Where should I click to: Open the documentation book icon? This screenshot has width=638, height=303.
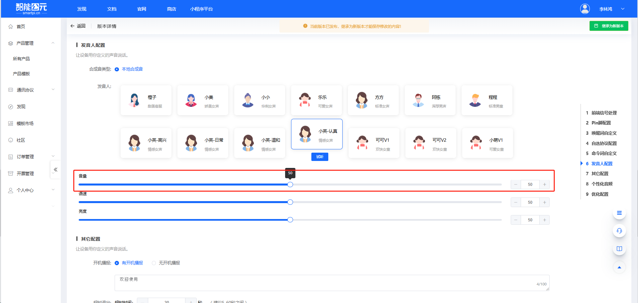pyautogui.click(x=619, y=249)
